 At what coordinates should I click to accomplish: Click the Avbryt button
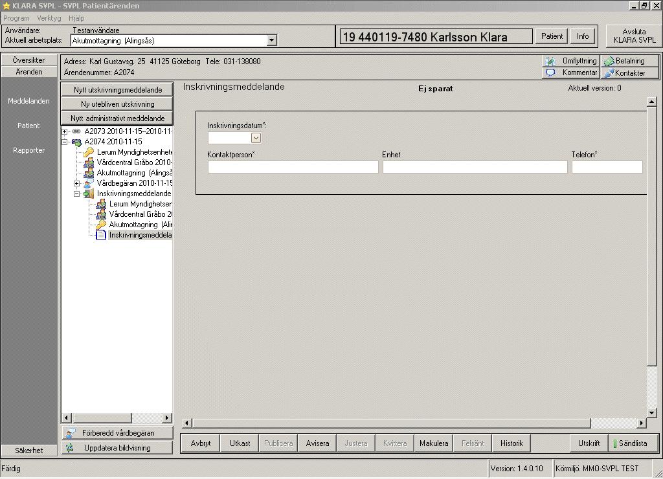tap(201, 443)
